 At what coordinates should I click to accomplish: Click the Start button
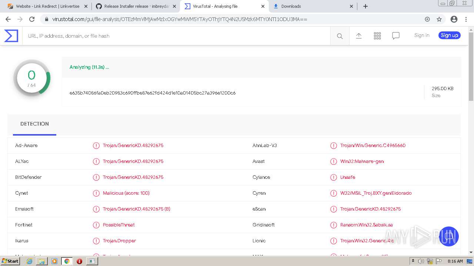tap(10, 261)
